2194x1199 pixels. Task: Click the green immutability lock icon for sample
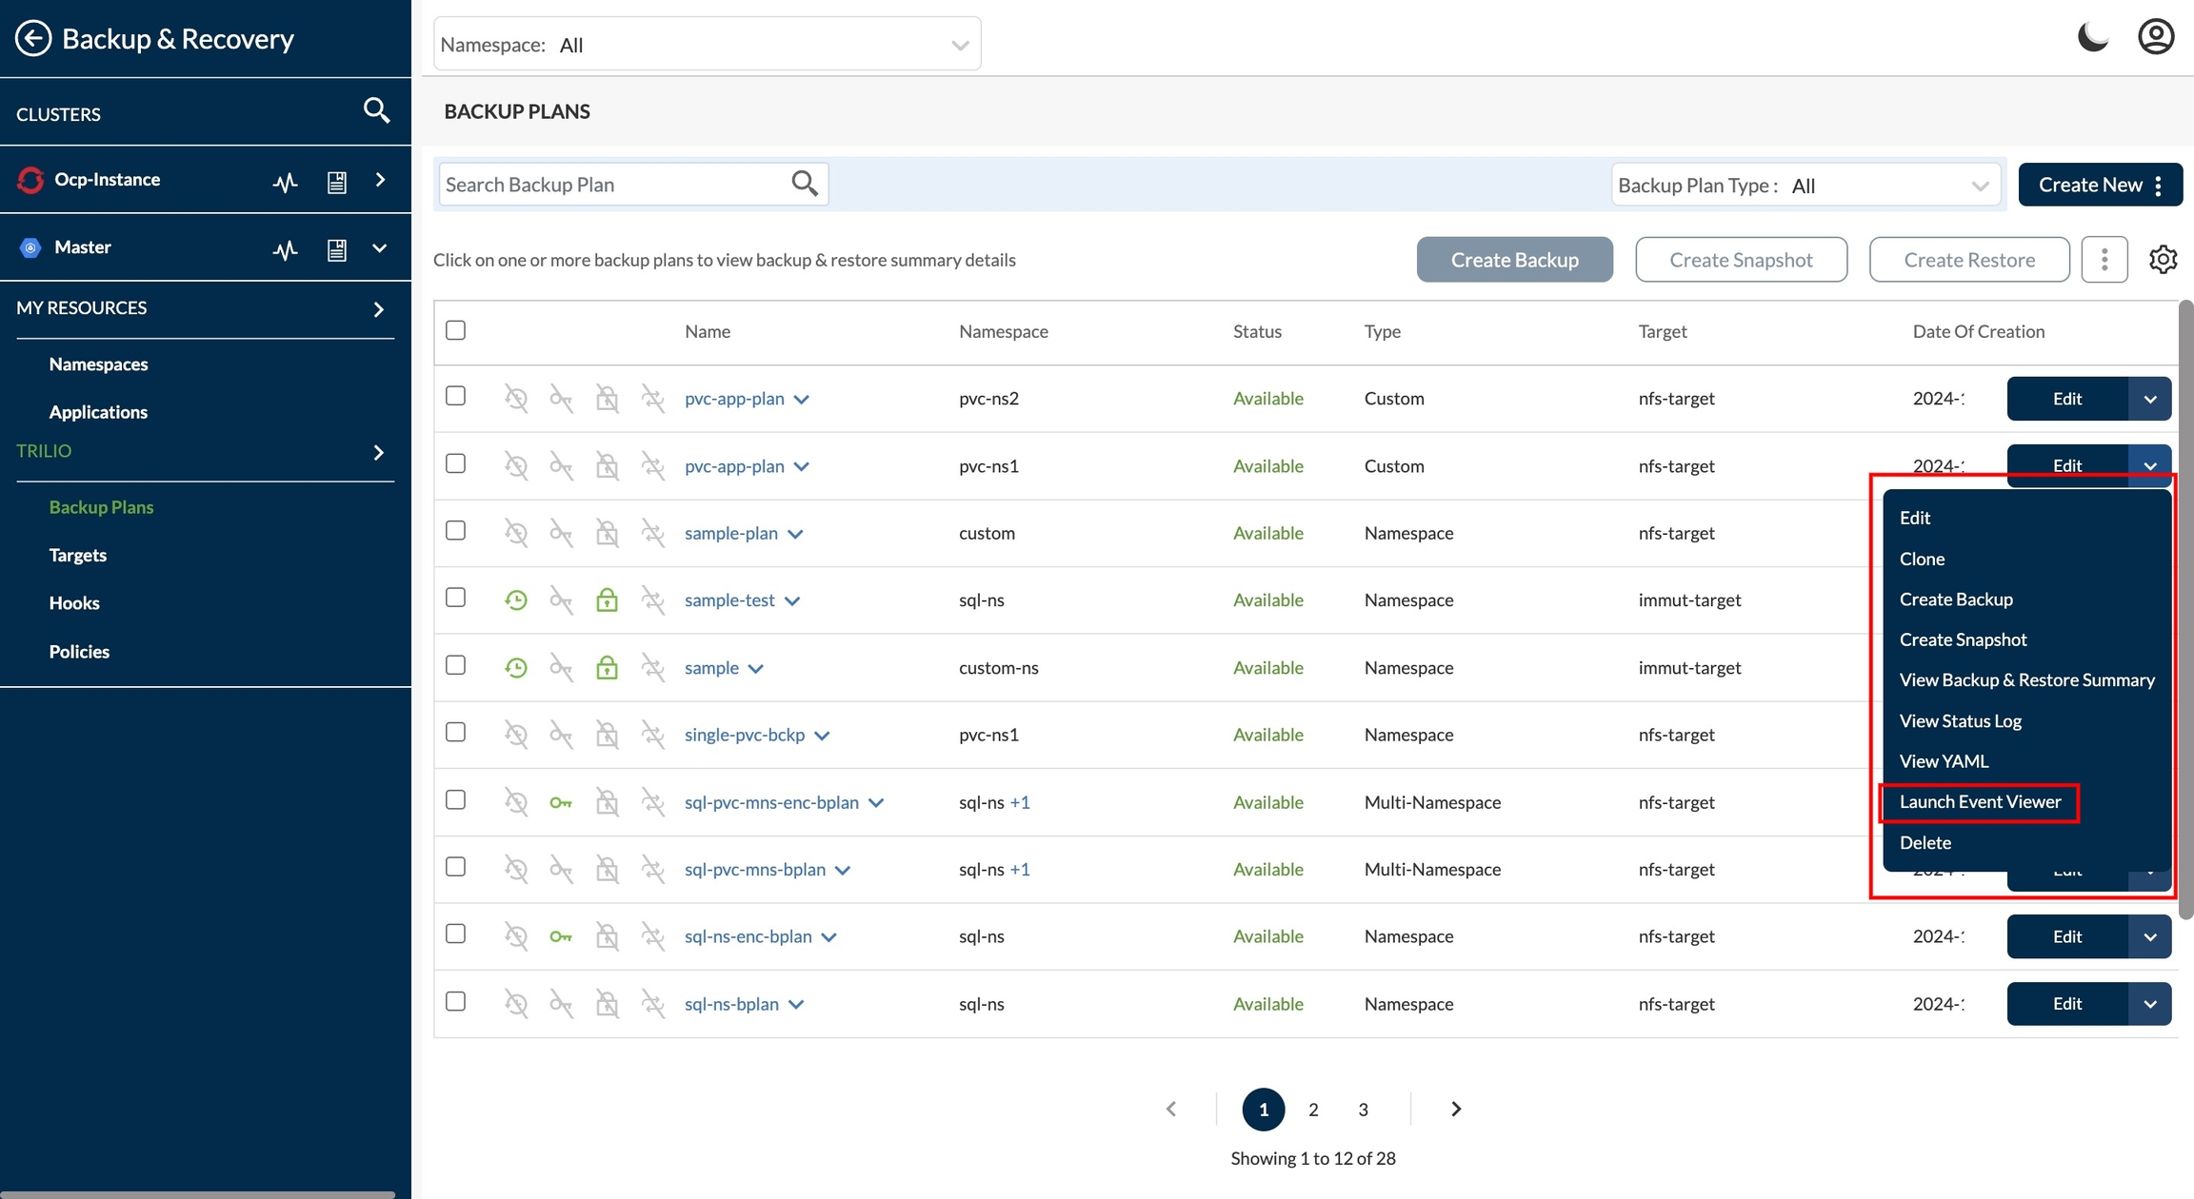[607, 668]
